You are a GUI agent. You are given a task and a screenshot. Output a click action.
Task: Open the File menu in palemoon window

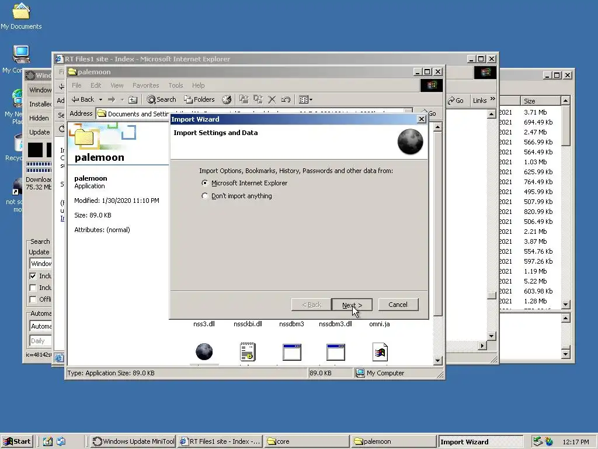pyautogui.click(x=77, y=85)
